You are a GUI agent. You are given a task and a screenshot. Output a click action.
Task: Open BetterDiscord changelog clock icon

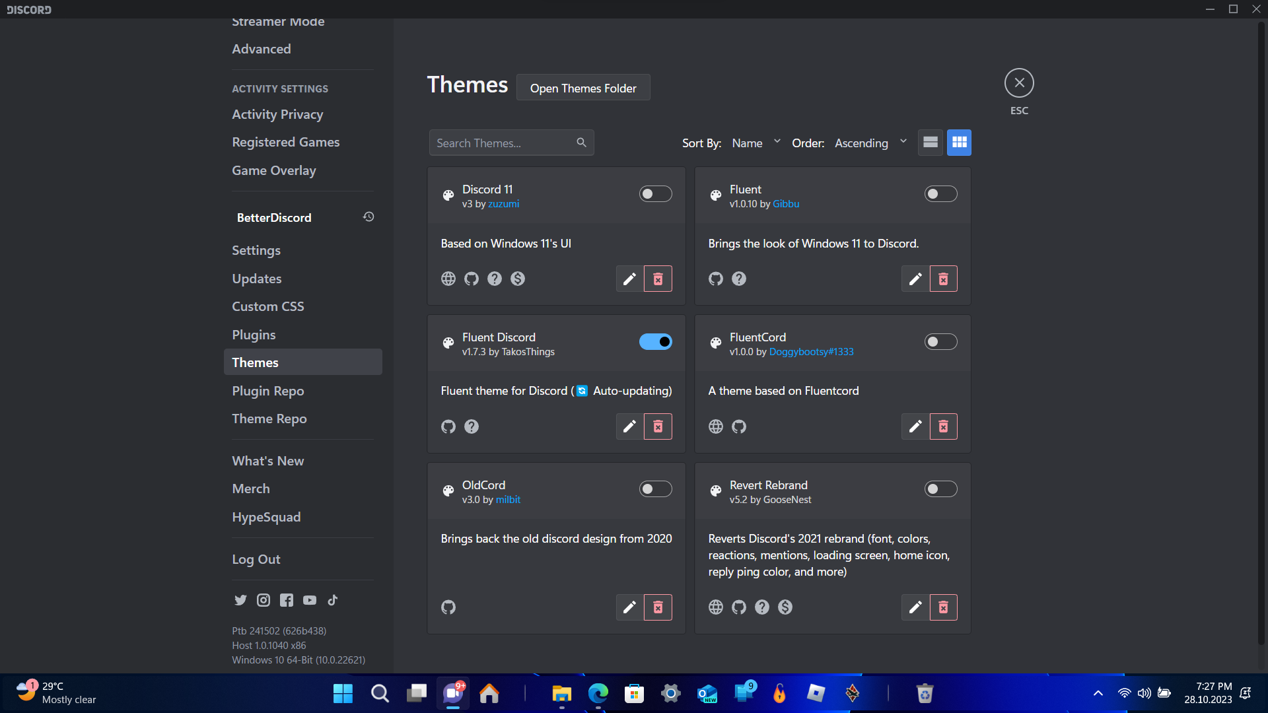point(368,217)
